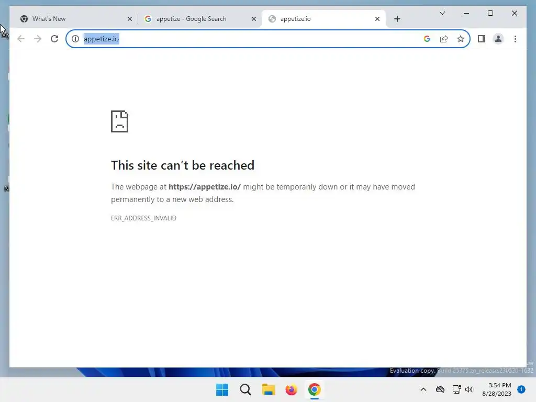
Task: Click 'This site can't be reached' heading
Action: tap(183, 165)
